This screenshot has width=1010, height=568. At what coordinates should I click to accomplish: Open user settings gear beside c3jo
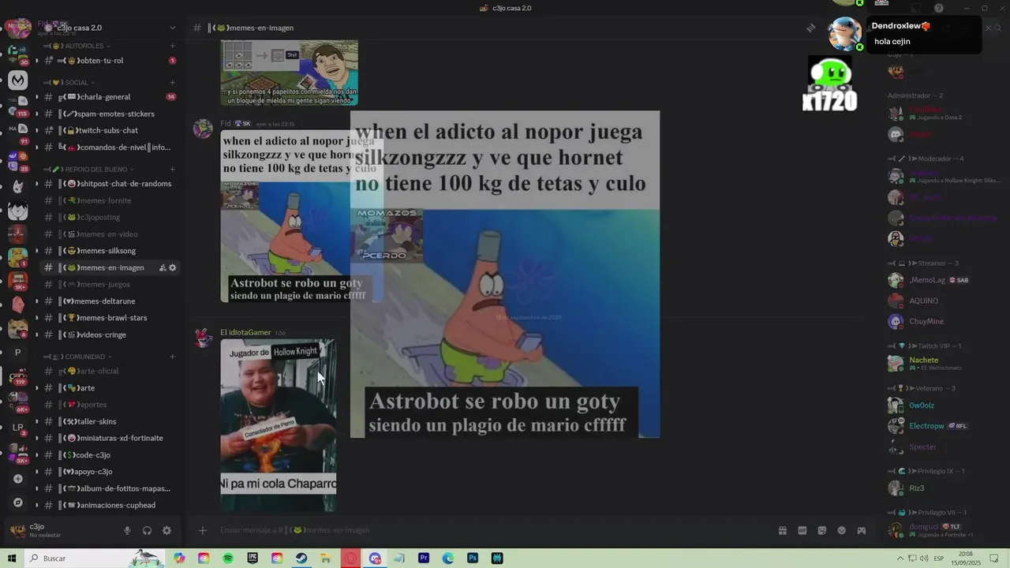click(x=166, y=531)
